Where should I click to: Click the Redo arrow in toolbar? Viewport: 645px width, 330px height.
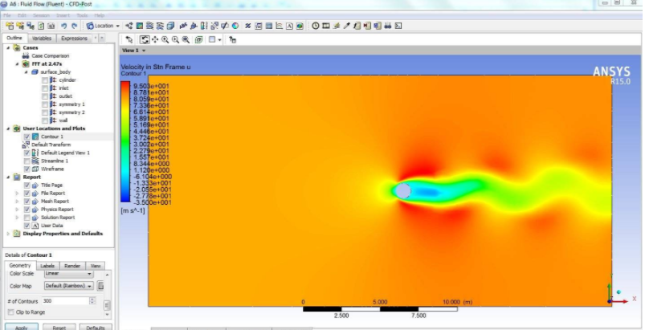(75, 26)
